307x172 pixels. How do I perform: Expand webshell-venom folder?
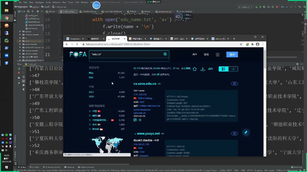coord(20,47)
